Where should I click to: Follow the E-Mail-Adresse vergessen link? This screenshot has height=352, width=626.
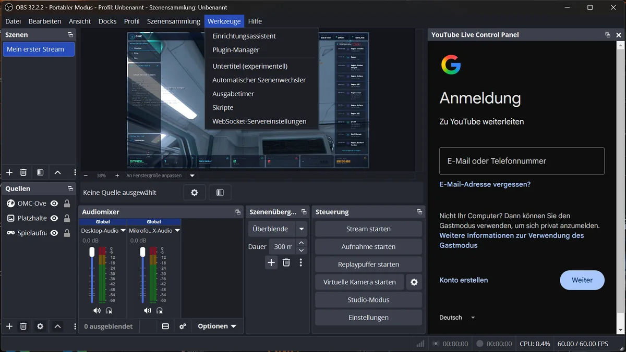coord(485,184)
